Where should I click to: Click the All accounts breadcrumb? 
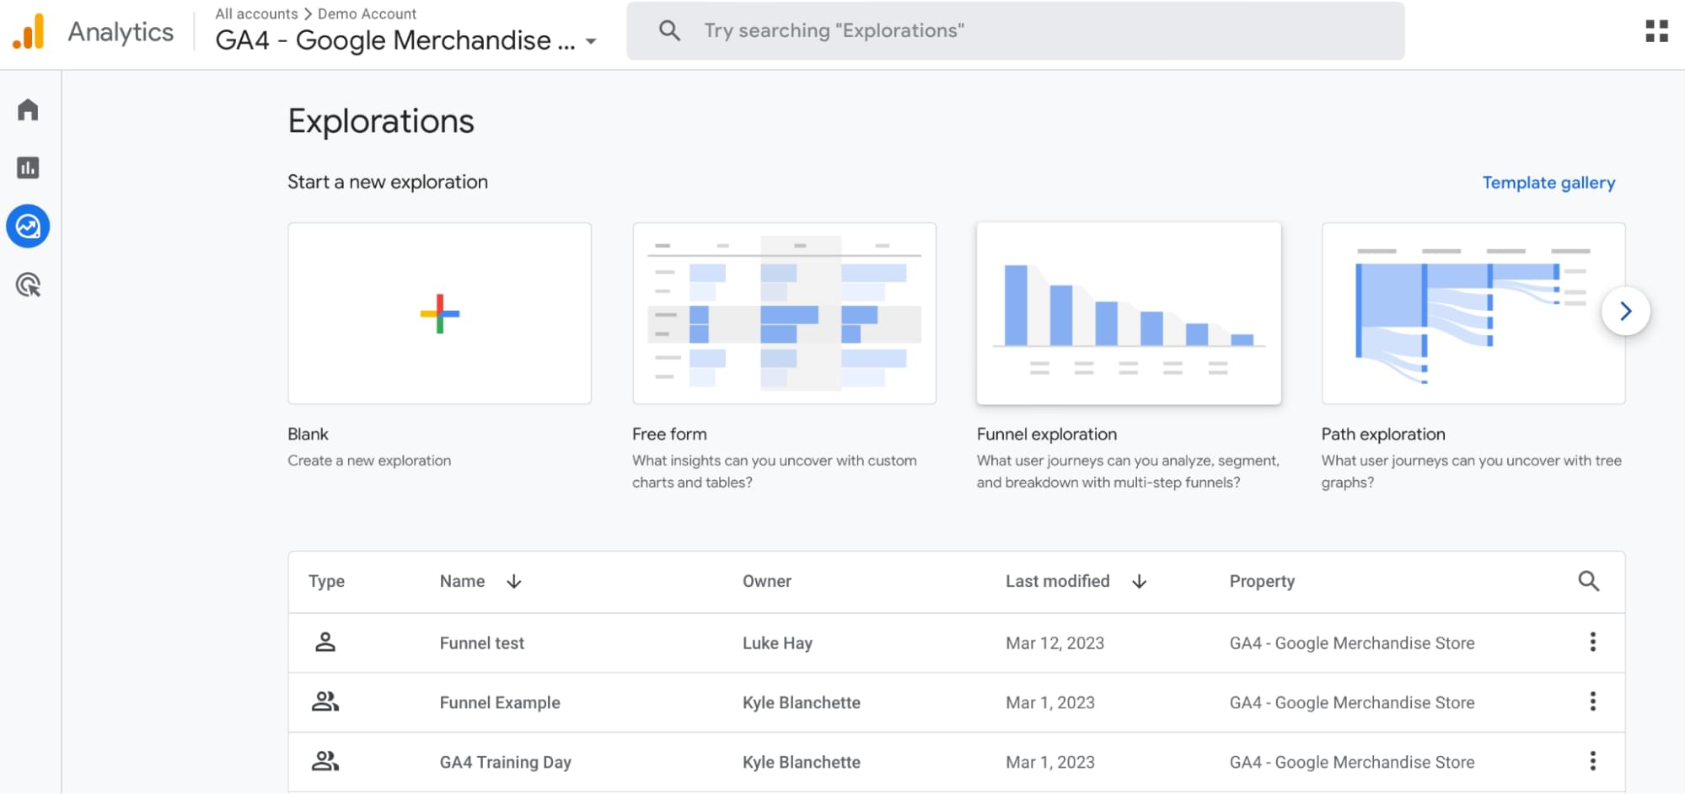pyautogui.click(x=256, y=13)
